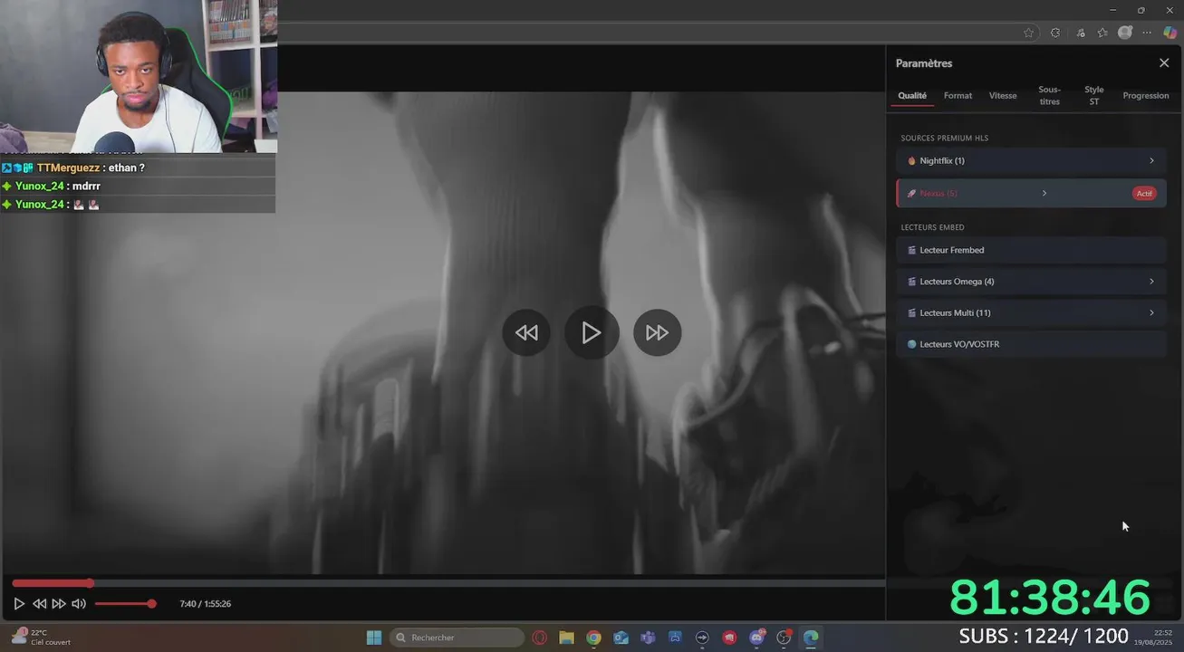Switch to the Style ST tab

pos(1094,95)
